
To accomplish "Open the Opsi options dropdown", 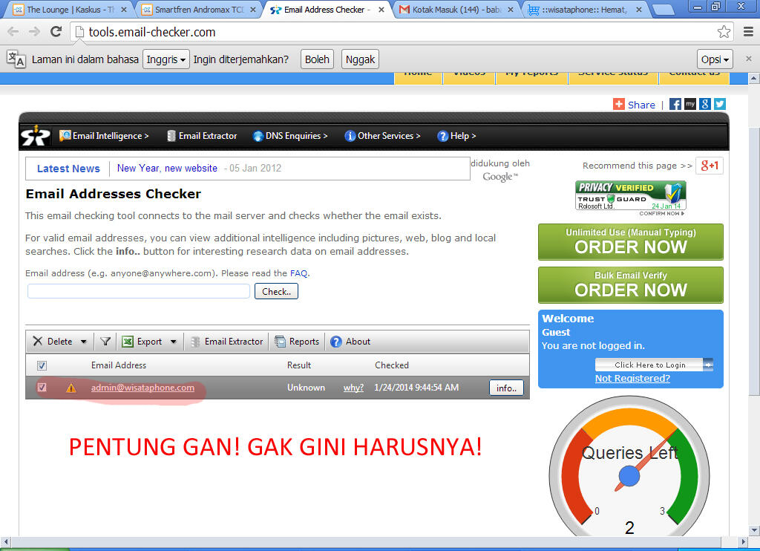I will pos(715,59).
